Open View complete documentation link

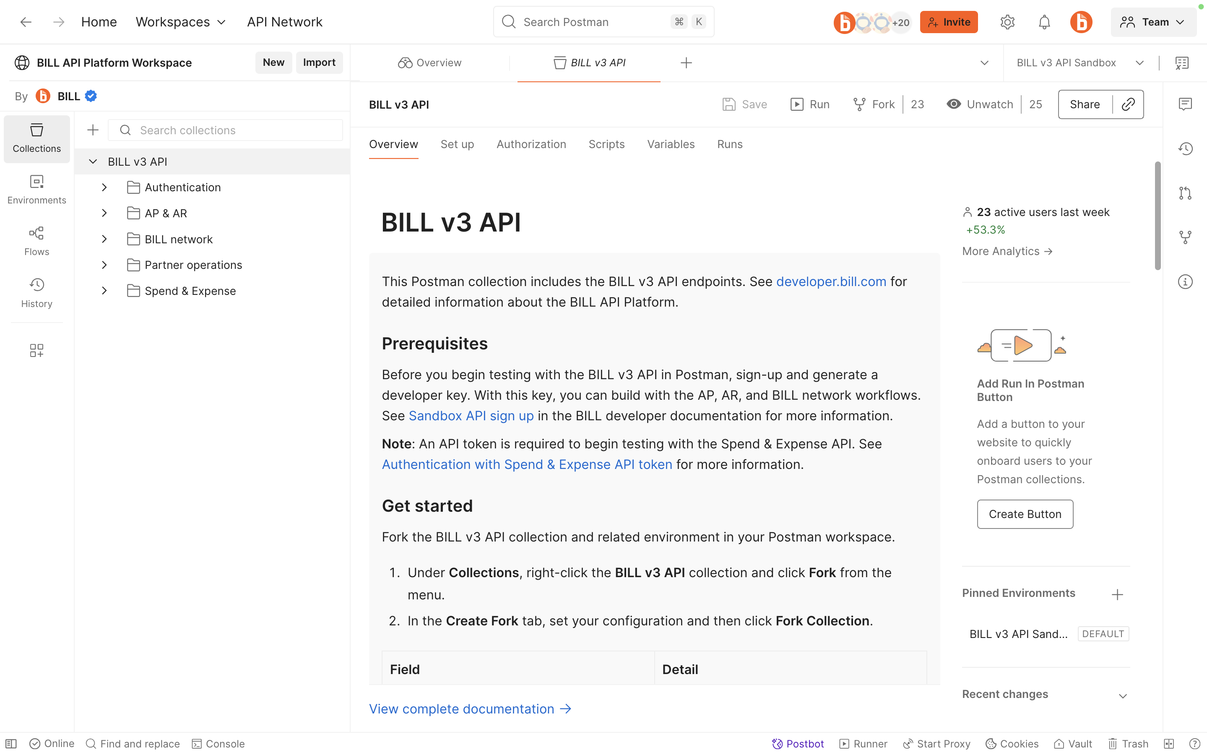tap(470, 709)
